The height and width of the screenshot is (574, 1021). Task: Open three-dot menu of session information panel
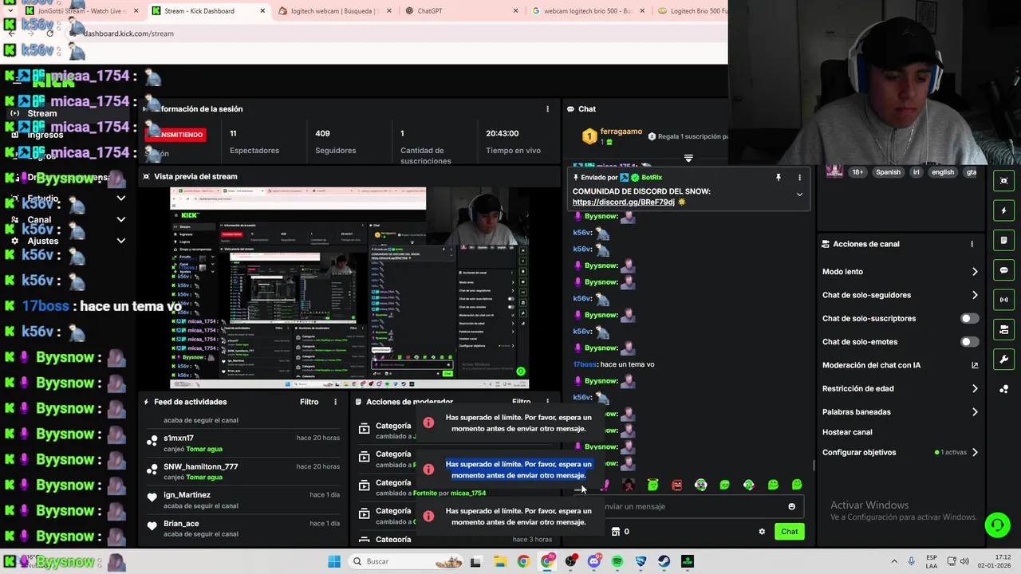[x=547, y=109]
